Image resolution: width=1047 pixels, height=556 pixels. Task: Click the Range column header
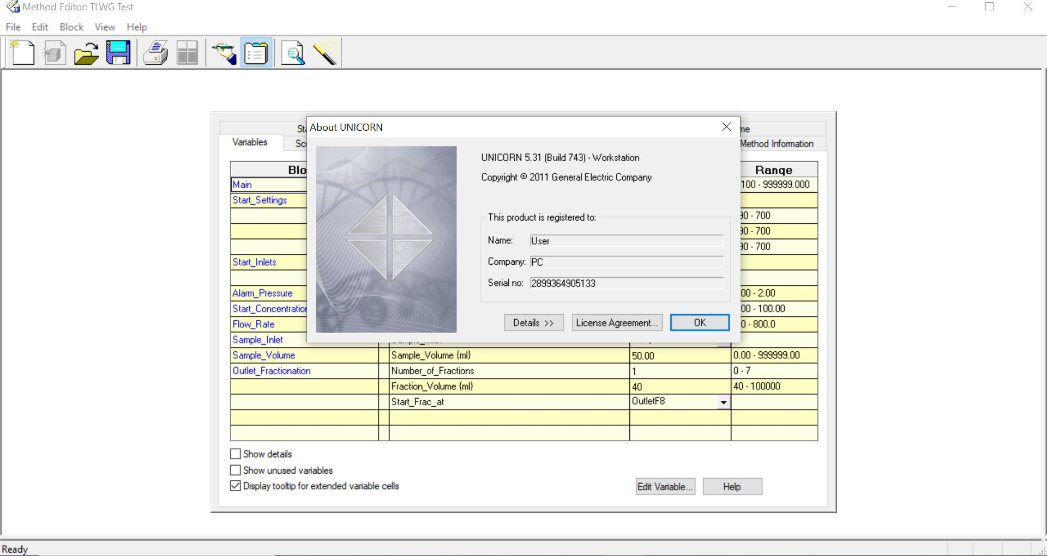coord(778,169)
